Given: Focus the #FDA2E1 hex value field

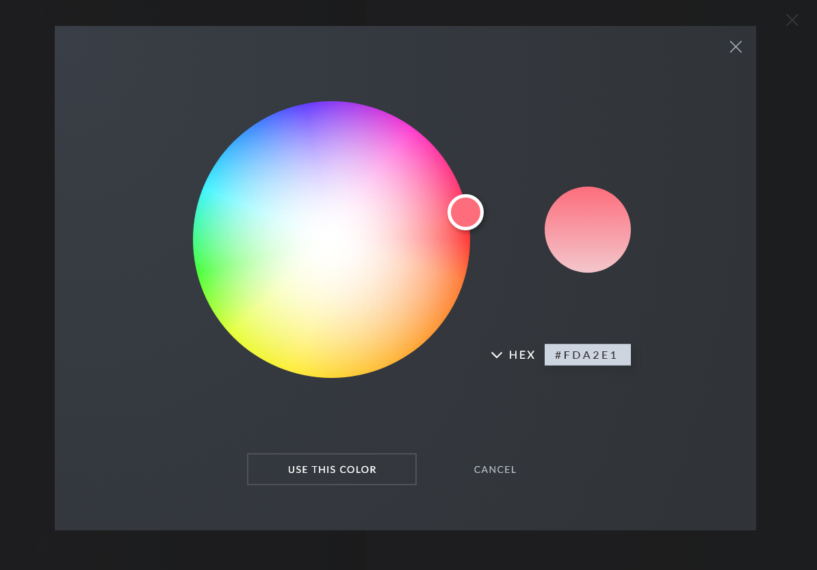Looking at the screenshot, I should [587, 355].
